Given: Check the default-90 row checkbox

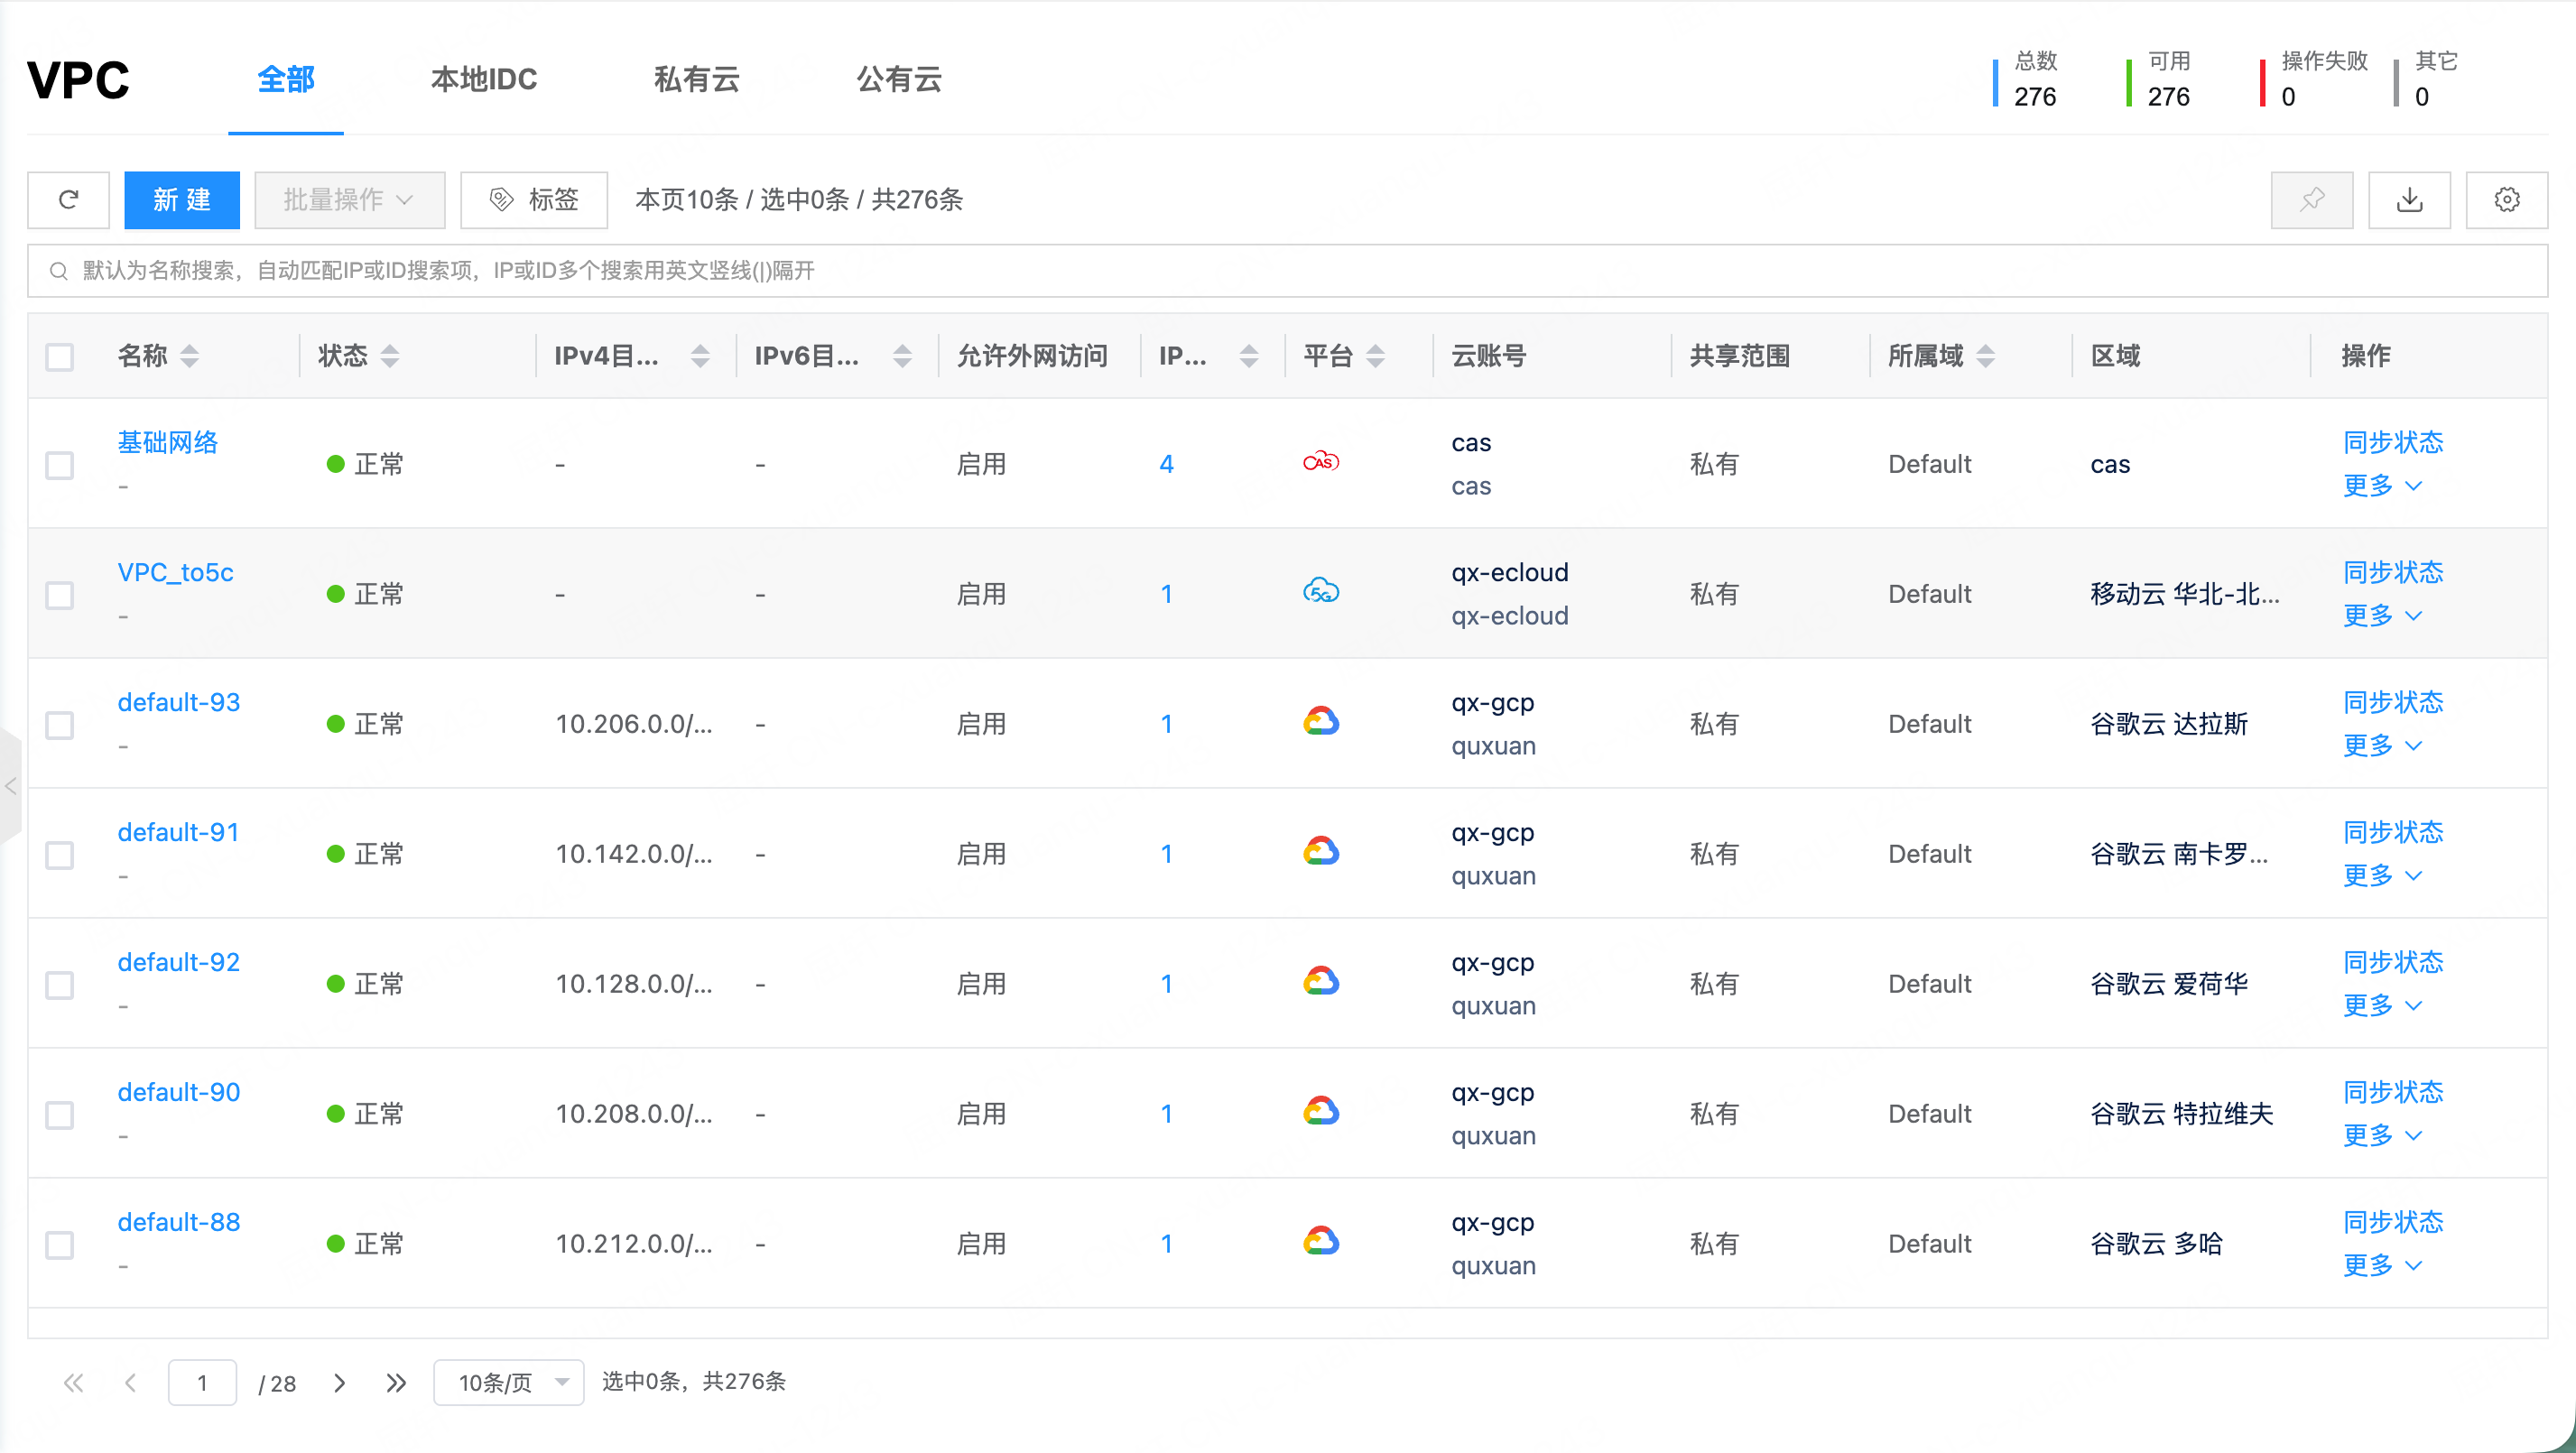Looking at the screenshot, I should click(x=60, y=1116).
